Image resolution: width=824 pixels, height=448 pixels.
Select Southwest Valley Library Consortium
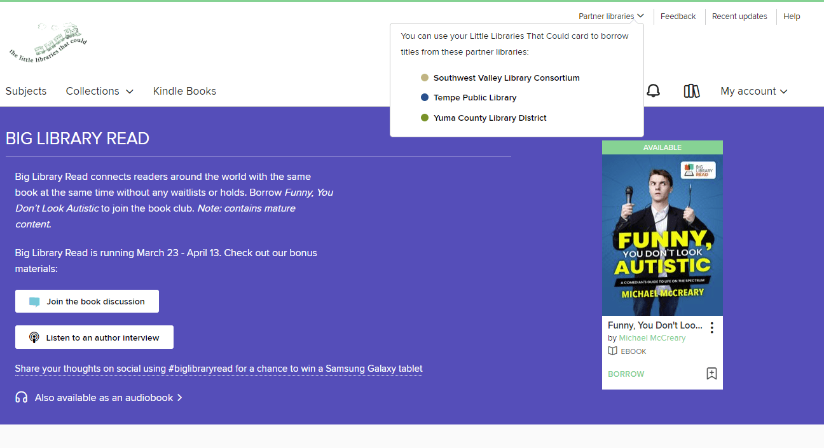pos(507,78)
